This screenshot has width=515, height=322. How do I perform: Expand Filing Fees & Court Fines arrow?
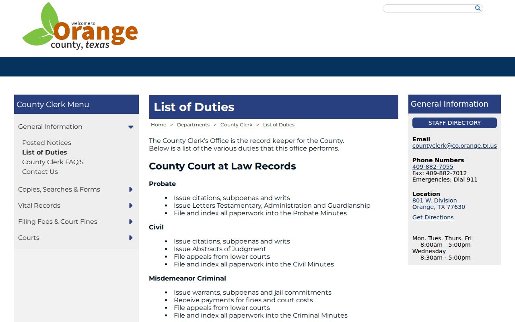(131, 221)
